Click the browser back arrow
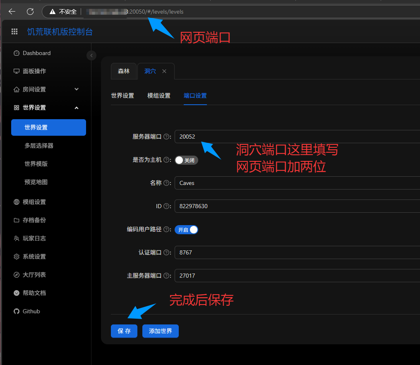This screenshot has height=365, width=420. (12, 12)
